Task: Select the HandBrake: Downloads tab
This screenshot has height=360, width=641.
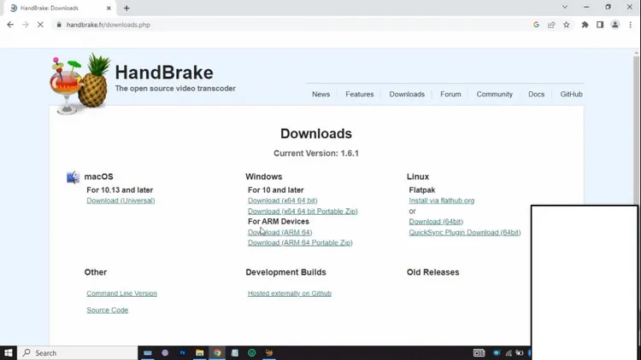Action: pyautogui.click(x=61, y=9)
